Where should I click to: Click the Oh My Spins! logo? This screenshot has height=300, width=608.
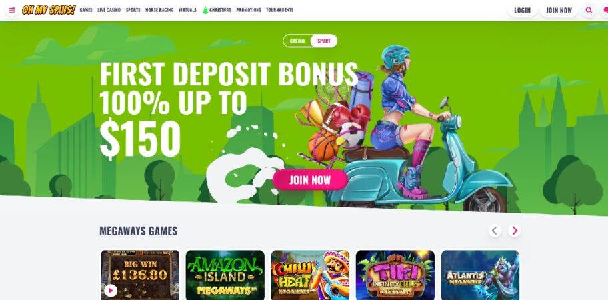coord(49,10)
